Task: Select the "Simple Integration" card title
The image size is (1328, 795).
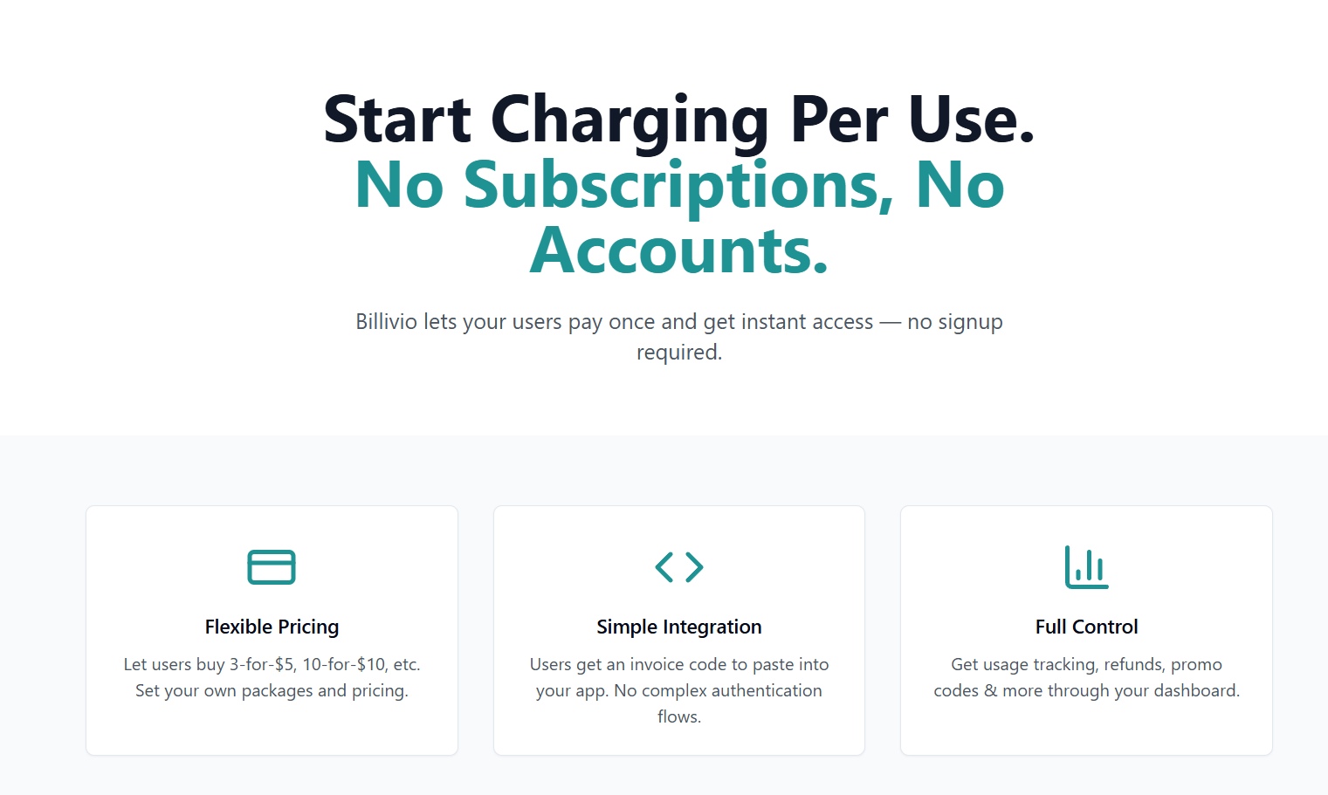Action: tap(679, 627)
